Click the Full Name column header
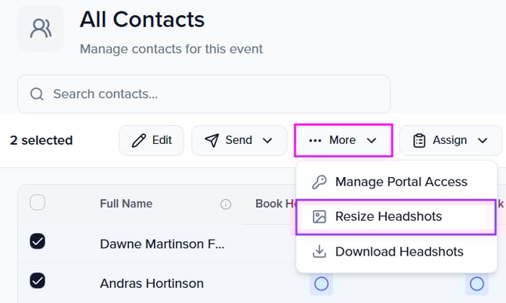 tap(126, 204)
